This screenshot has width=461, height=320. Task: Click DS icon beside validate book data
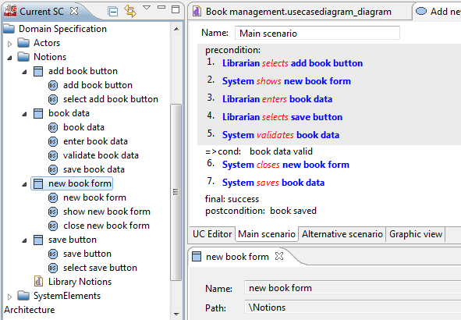click(53, 155)
